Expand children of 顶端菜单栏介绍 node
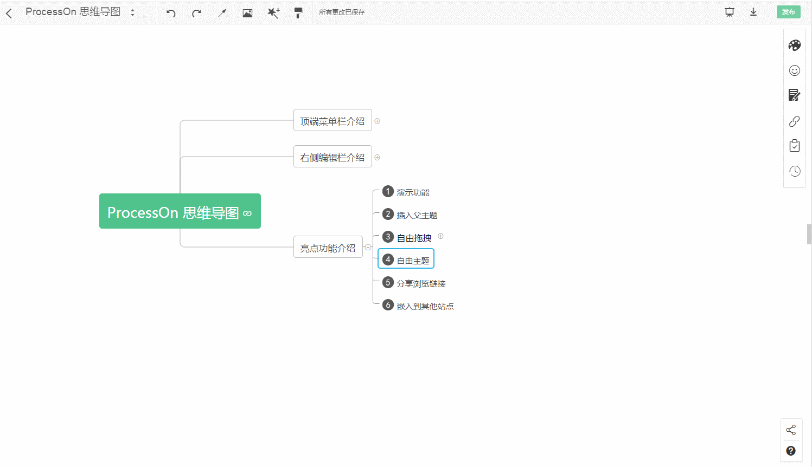The width and height of the screenshot is (812, 467). click(377, 120)
